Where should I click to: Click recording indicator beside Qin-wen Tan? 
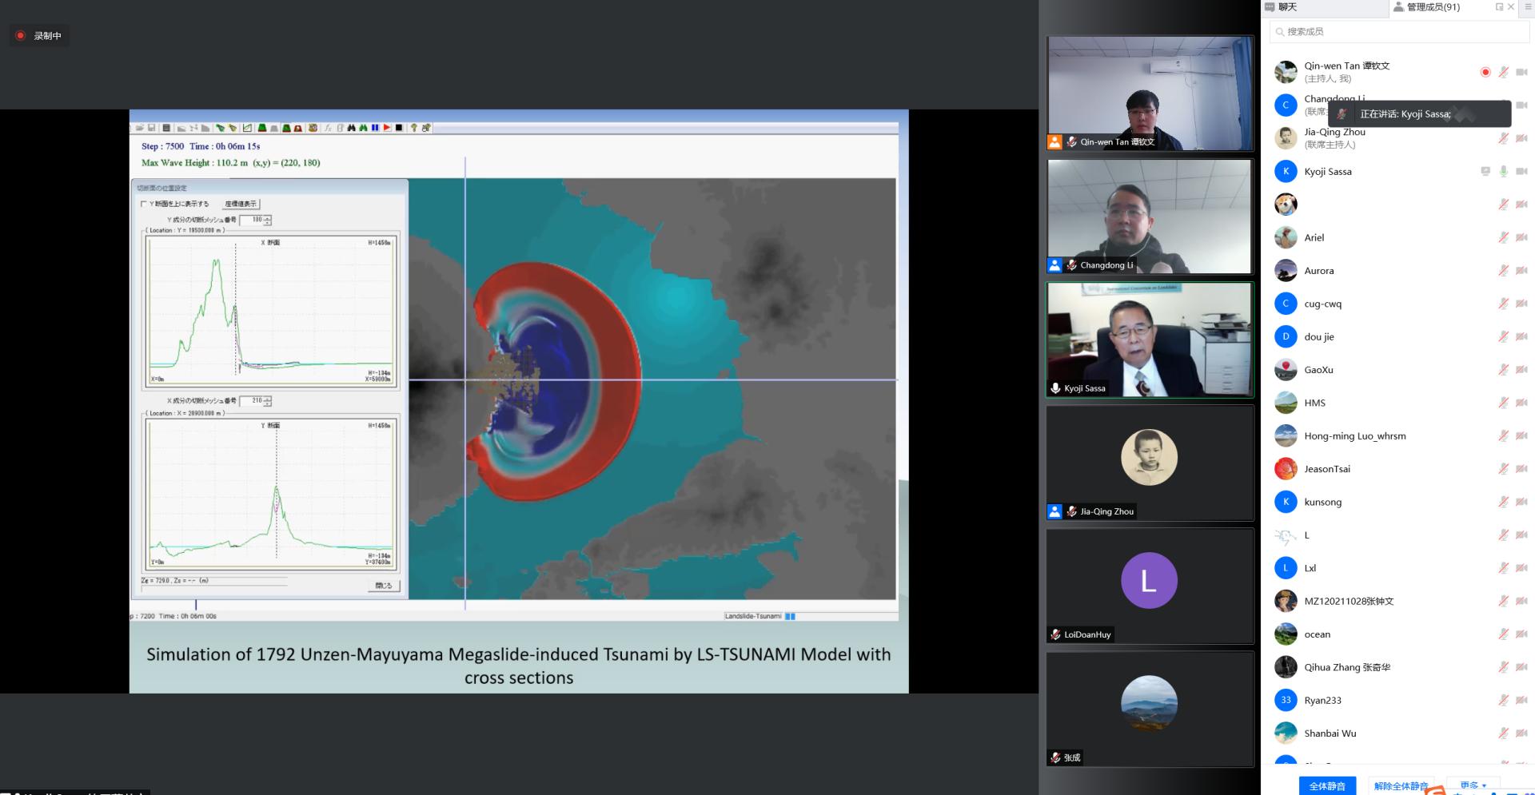(x=1485, y=72)
